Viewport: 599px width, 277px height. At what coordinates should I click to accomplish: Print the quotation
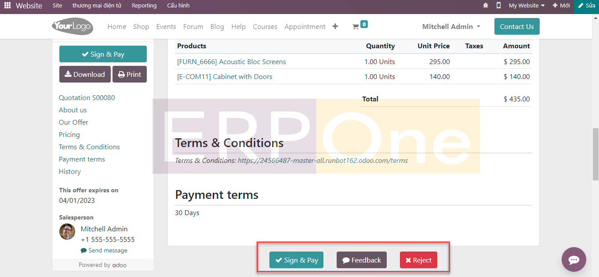point(130,75)
